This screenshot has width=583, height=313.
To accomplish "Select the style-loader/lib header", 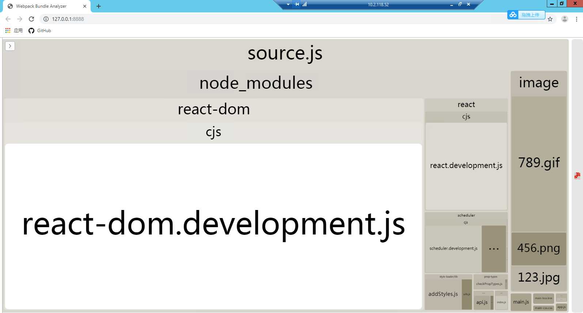I will pyautogui.click(x=449, y=277).
